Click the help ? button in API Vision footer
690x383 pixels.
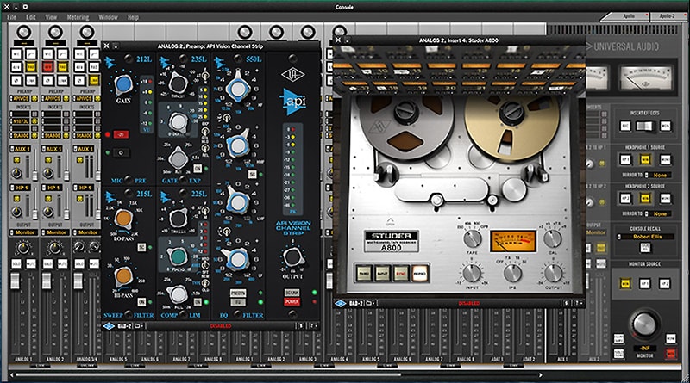coord(312,326)
